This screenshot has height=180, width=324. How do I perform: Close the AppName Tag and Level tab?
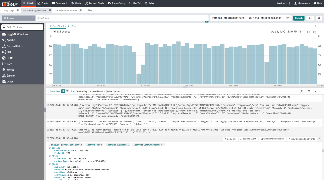pyautogui.click(x=50, y=10)
